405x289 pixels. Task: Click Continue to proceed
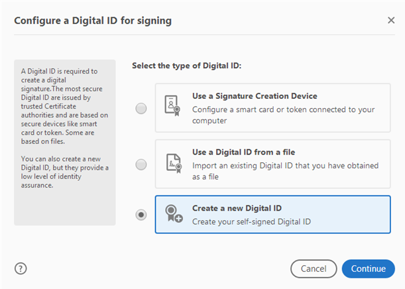coord(368,268)
